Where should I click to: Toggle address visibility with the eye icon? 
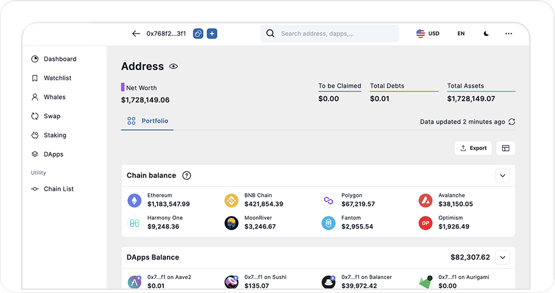click(x=174, y=66)
